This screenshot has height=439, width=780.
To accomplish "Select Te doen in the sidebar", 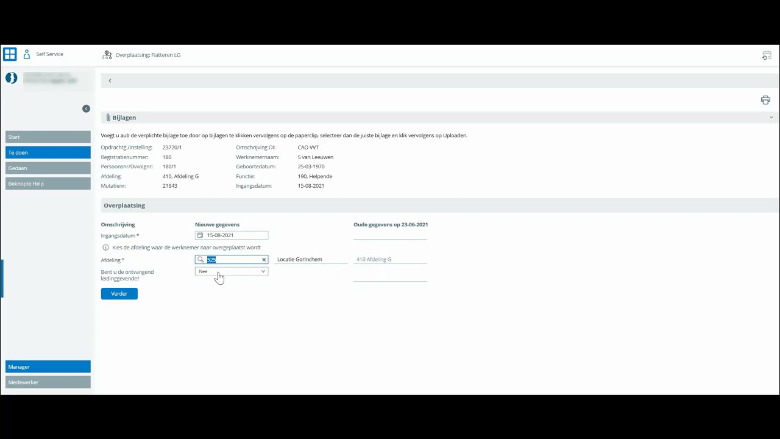I will pyautogui.click(x=48, y=152).
